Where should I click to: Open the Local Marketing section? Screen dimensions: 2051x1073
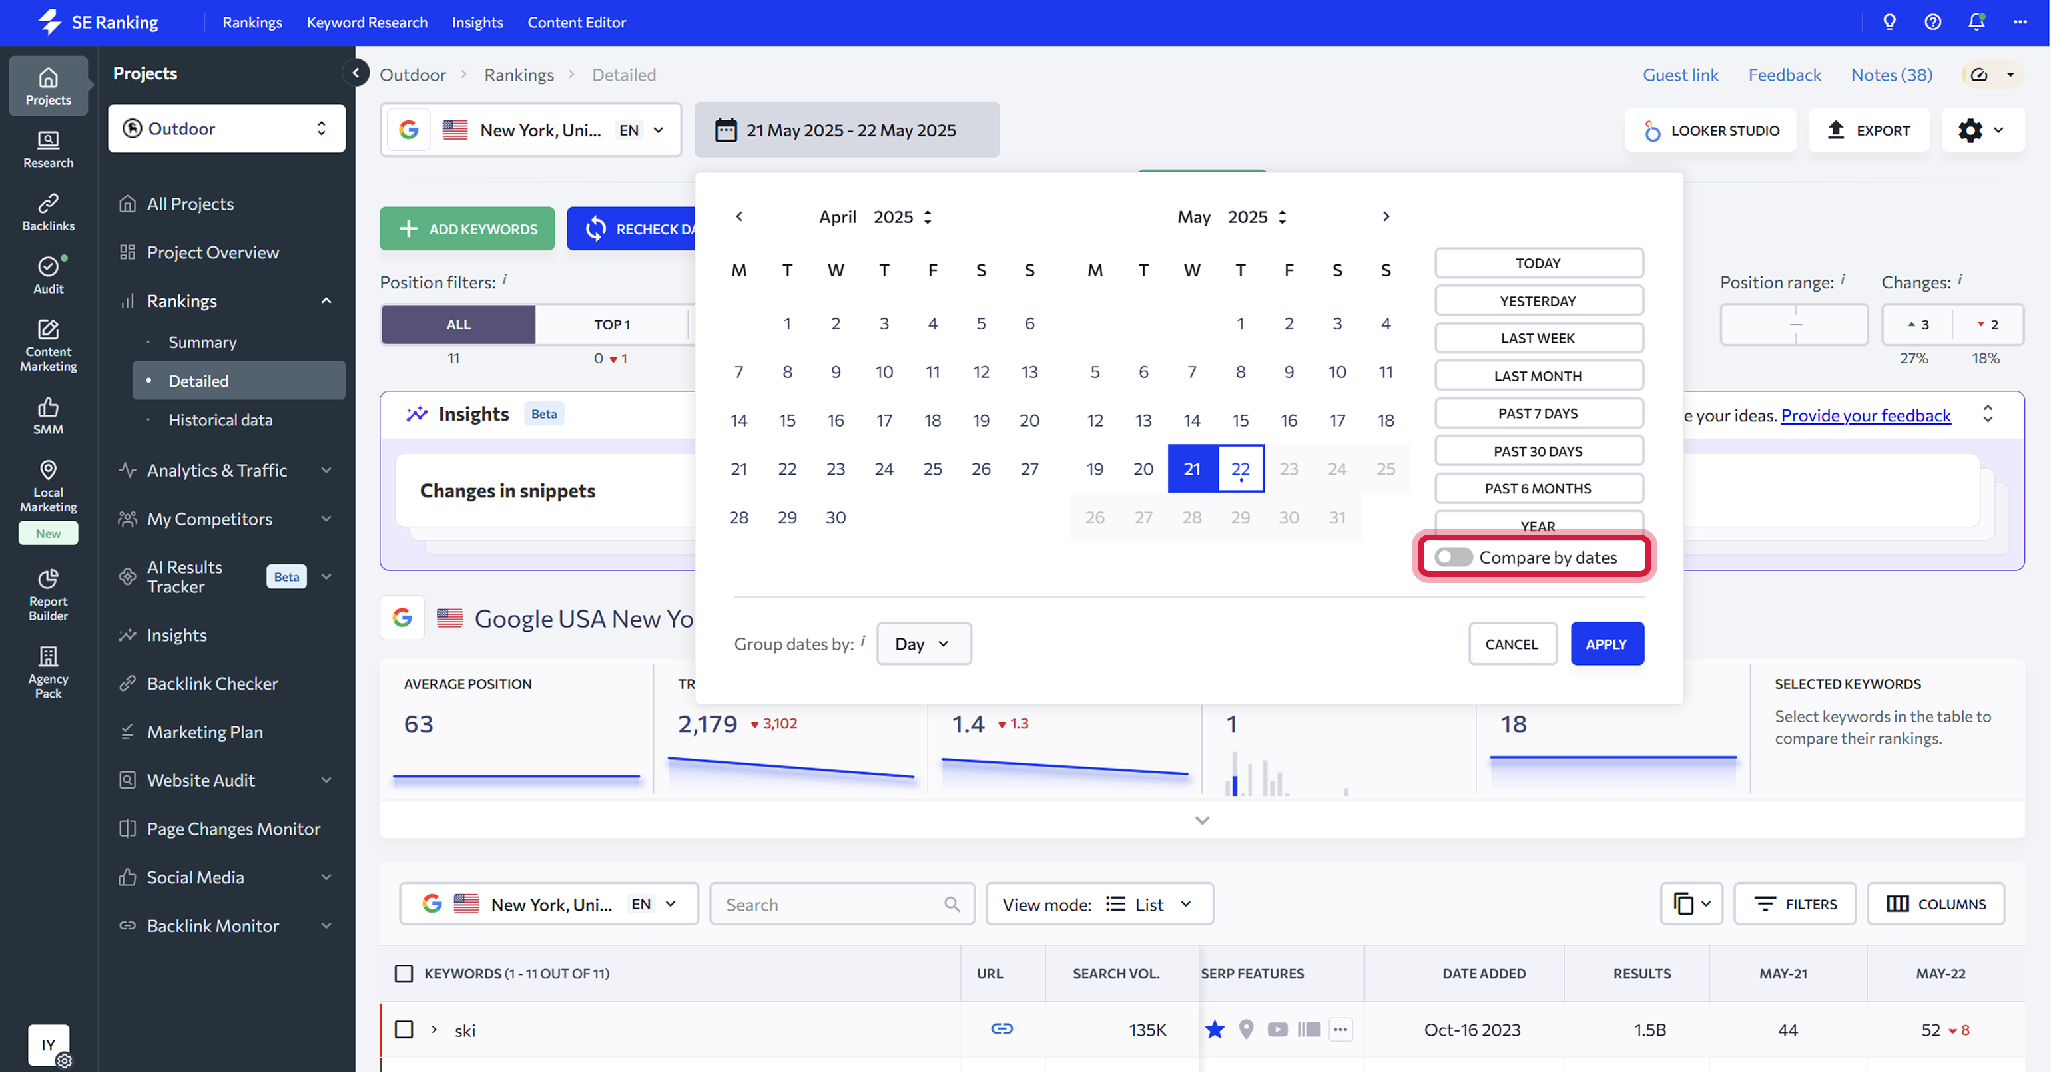(x=48, y=485)
